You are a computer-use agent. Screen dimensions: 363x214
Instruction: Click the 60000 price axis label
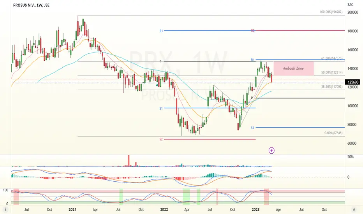352,143
